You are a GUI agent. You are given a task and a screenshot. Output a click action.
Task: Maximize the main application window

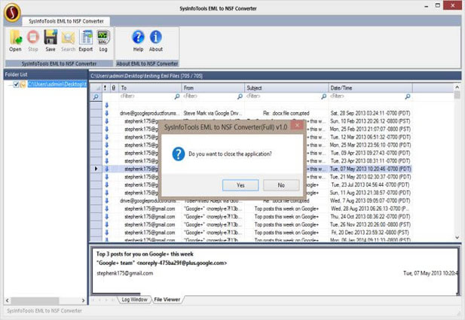(x=438, y=5)
